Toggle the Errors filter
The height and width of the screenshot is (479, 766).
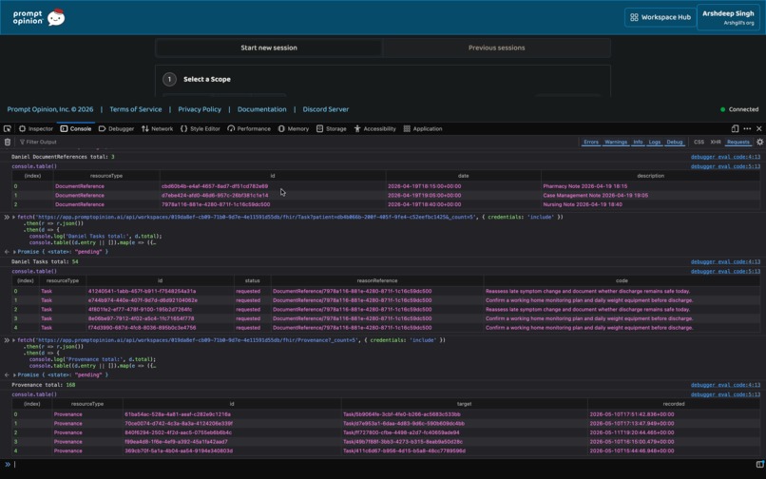click(590, 142)
